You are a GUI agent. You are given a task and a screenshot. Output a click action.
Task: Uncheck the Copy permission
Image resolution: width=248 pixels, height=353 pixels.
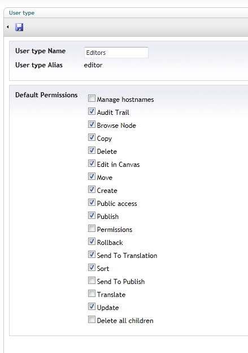click(x=92, y=137)
